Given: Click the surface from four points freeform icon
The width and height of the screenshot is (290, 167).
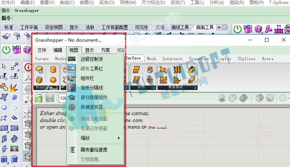Looking at the screenshot, I should (x=163, y=70).
